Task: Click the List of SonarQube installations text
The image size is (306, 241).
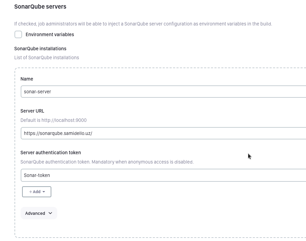Action: (x=47, y=57)
